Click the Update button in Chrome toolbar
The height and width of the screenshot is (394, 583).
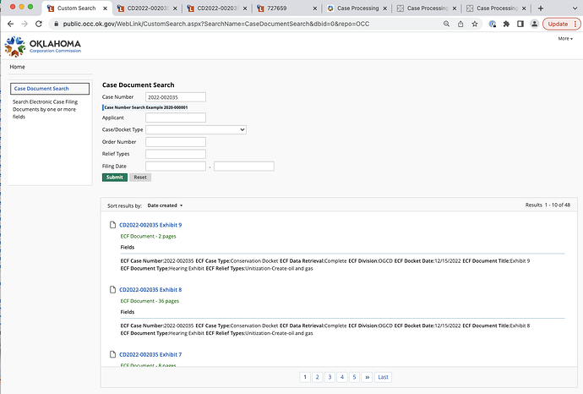558,24
